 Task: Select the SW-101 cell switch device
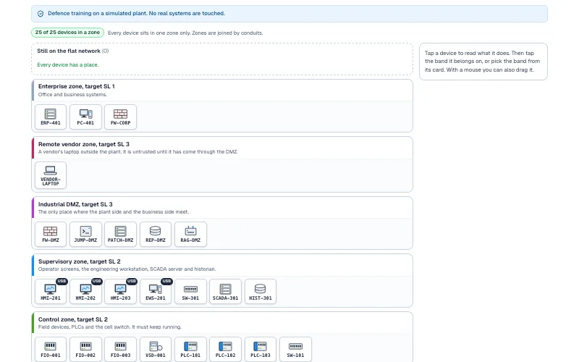295,350
